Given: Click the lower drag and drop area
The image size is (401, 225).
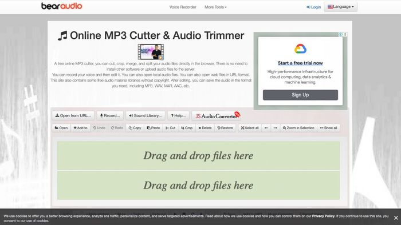Looking at the screenshot, I should tap(198, 185).
